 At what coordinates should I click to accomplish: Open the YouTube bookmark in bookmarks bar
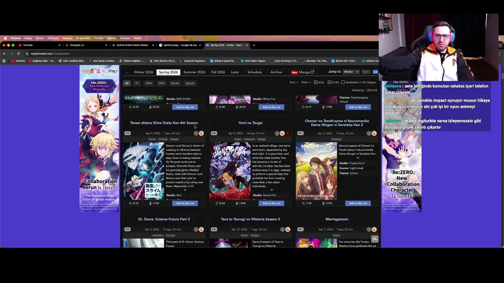tap(18, 61)
